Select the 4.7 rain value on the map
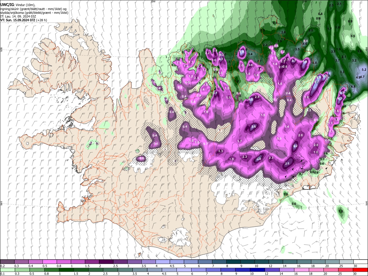Image resolution: width=368 pixels, height=276 pixels. pyautogui.click(x=362, y=77)
